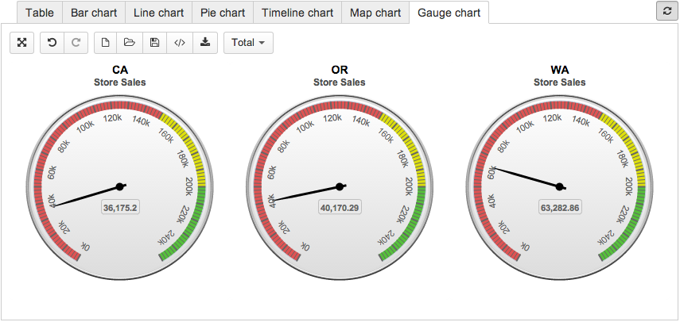Click the OR gauge value 40,170.29
This screenshot has height=322, width=680.
(x=340, y=208)
